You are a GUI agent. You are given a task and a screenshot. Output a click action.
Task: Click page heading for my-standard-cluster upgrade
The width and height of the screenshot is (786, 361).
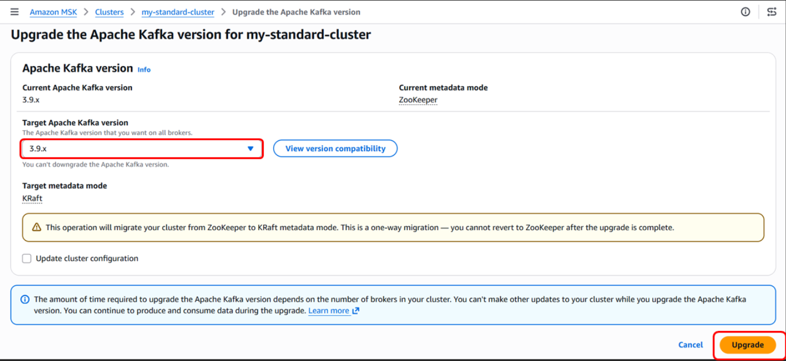click(x=191, y=35)
